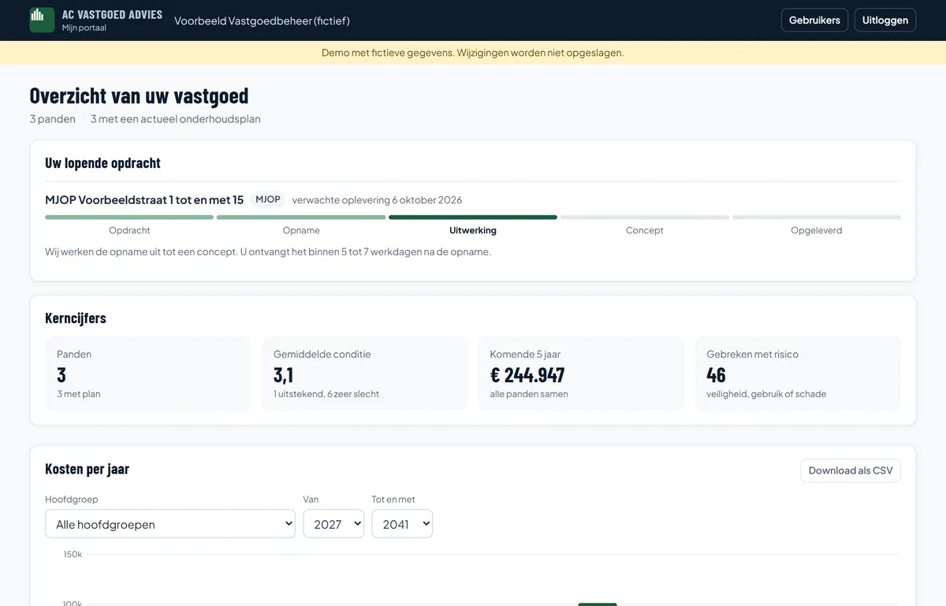Click 'Voorbeeld Vastgoedbeheer (fictief)' header text
The width and height of the screenshot is (946, 606).
click(x=262, y=20)
